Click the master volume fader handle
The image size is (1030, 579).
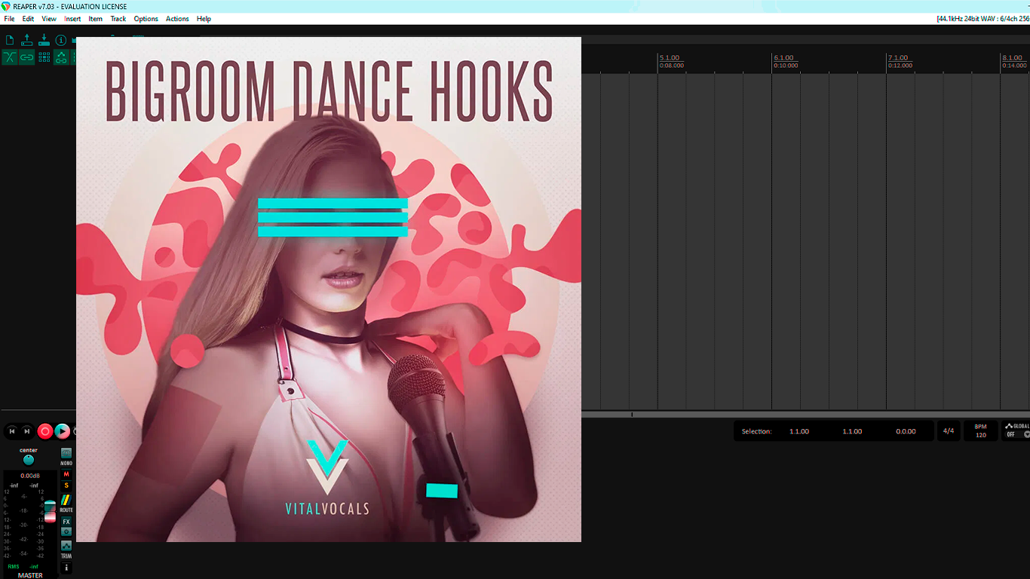[50, 510]
